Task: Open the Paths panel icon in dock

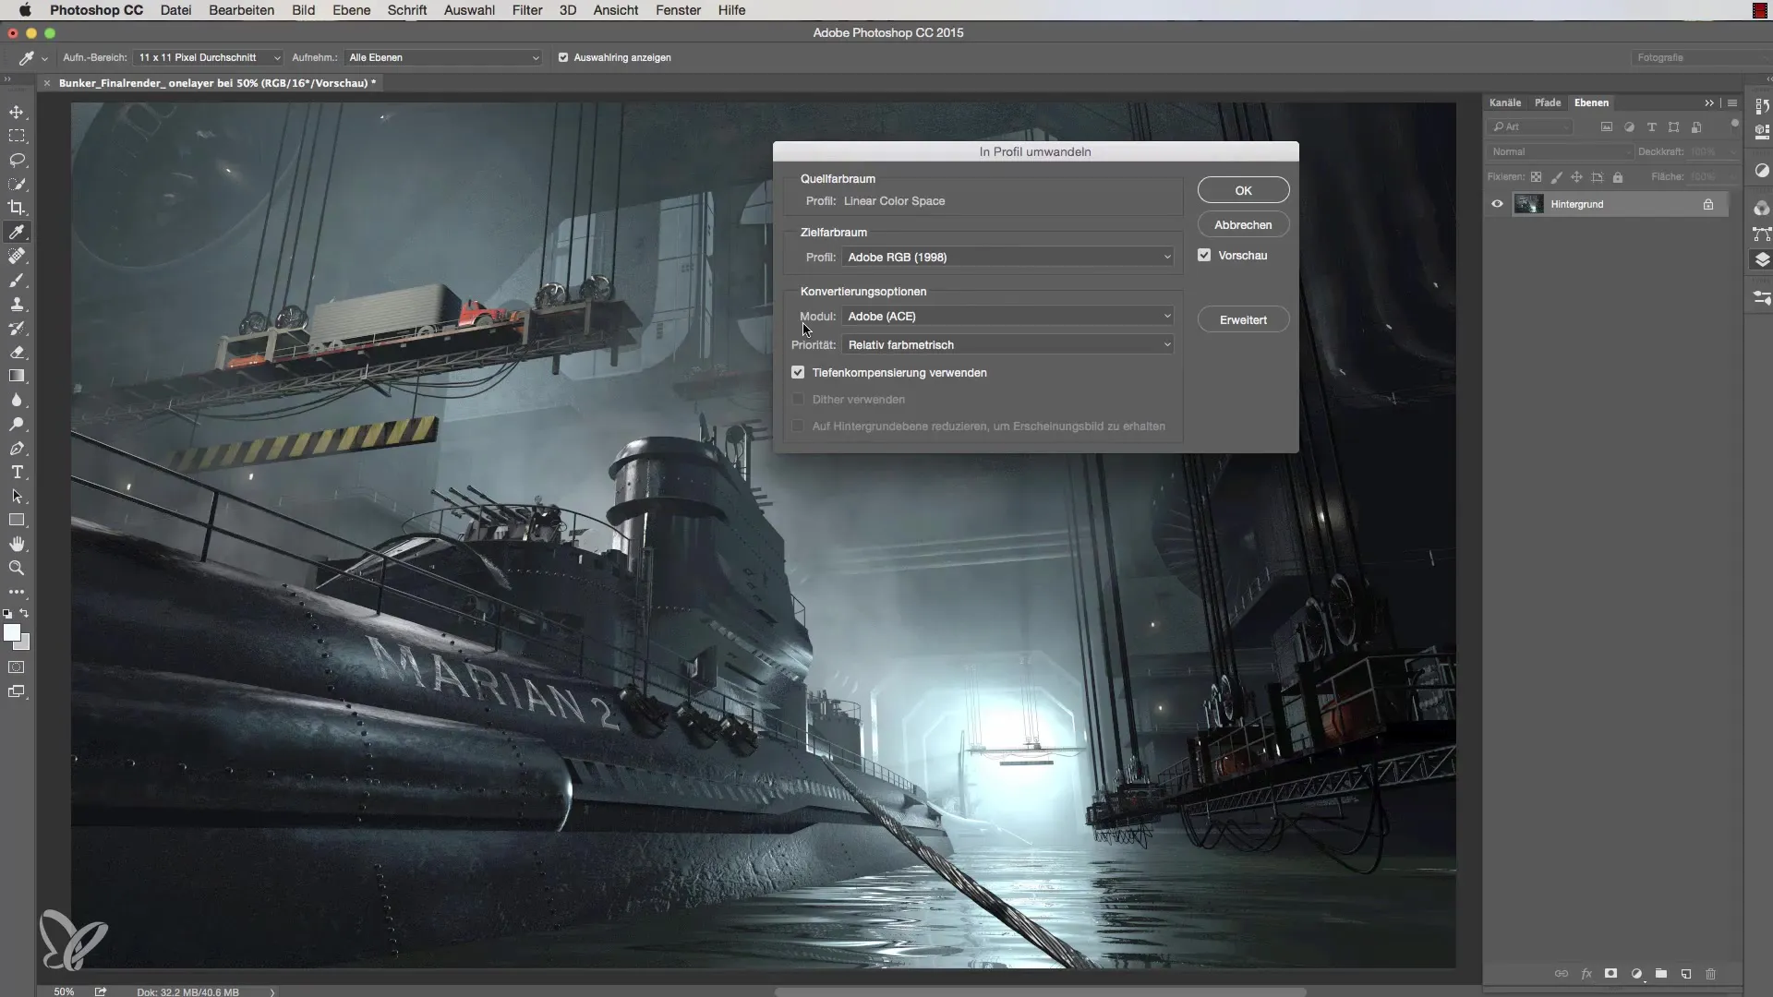Action: click(x=1761, y=234)
